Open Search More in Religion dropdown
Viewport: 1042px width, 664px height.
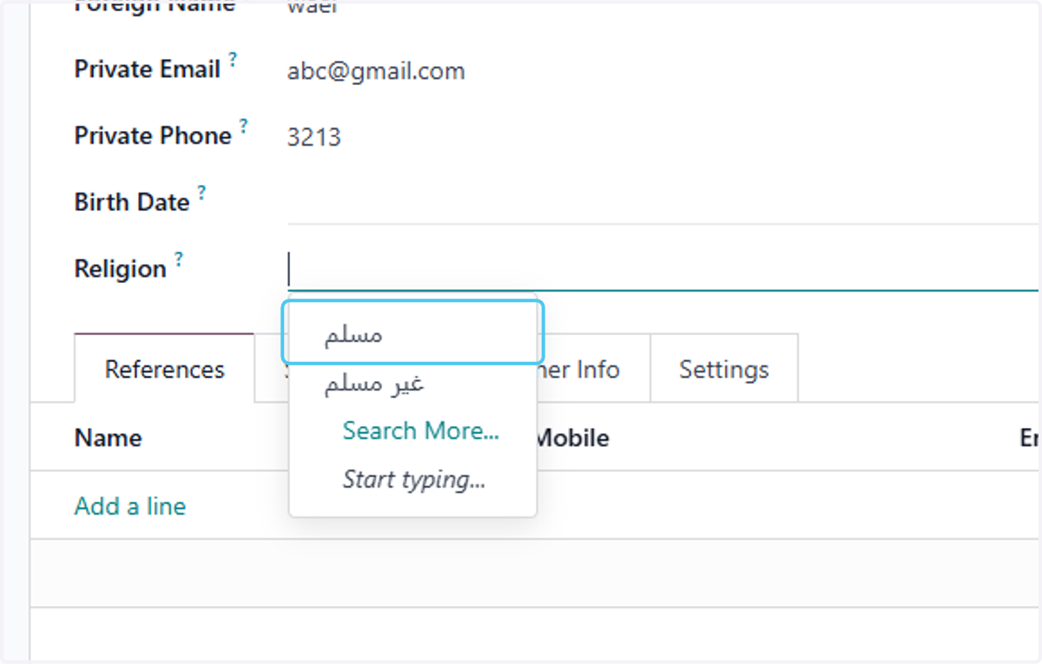pyautogui.click(x=421, y=431)
